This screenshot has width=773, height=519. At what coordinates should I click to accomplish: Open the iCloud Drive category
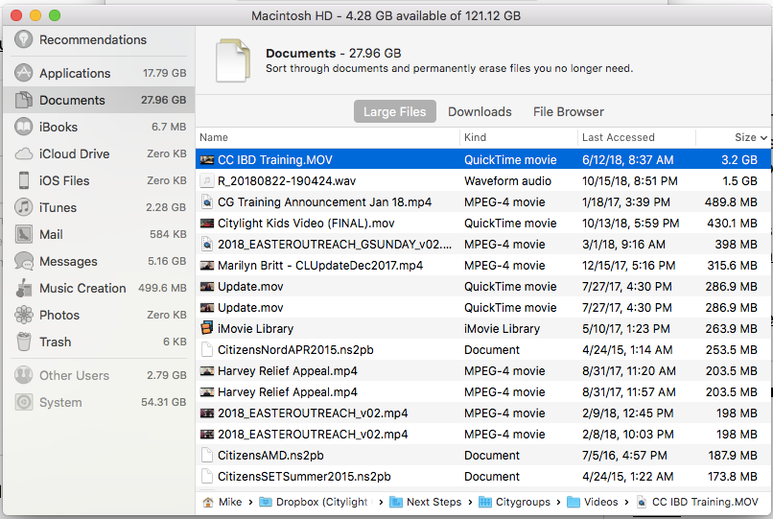[74, 153]
